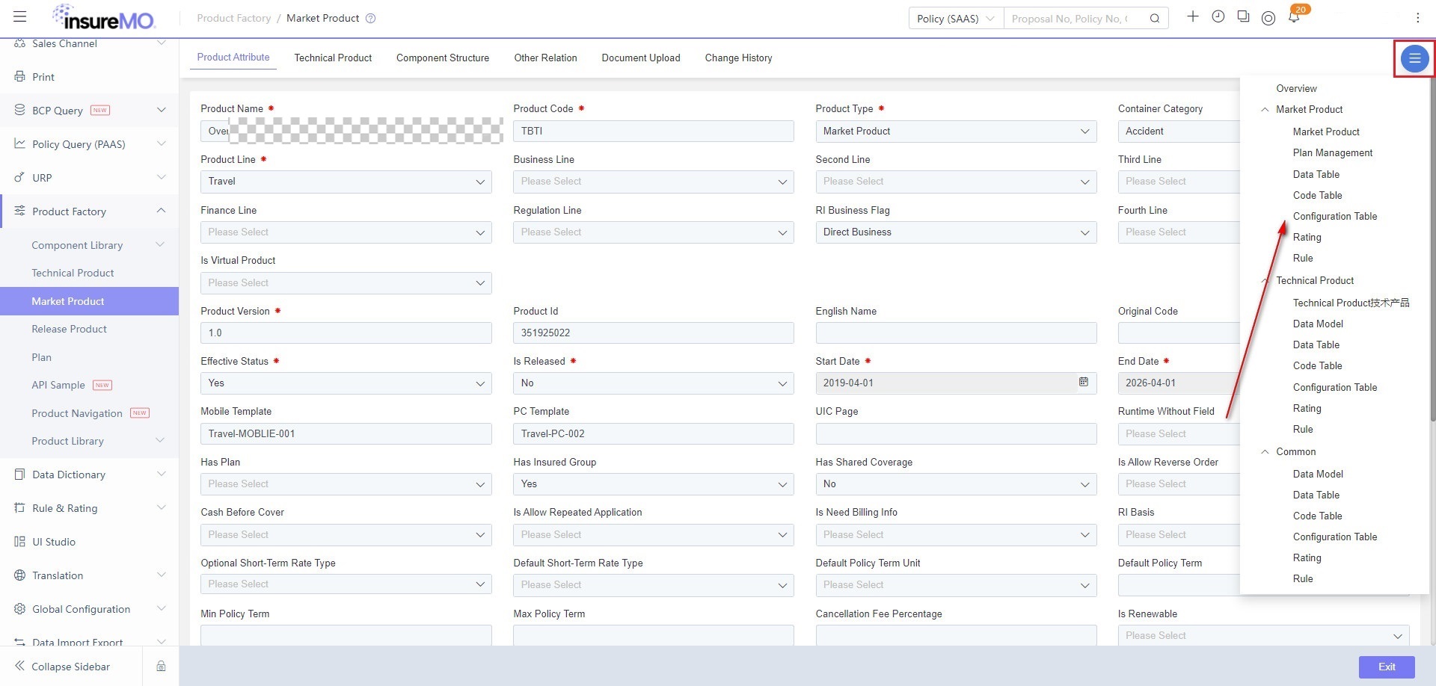The image size is (1436, 686).
Task: Click the plus icon in header
Action: click(x=1193, y=16)
